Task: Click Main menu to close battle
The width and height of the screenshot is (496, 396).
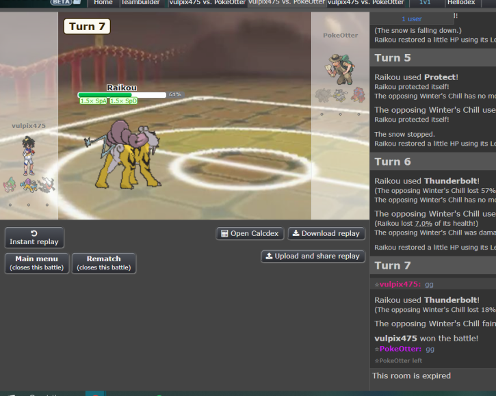Action: coord(37,263)
